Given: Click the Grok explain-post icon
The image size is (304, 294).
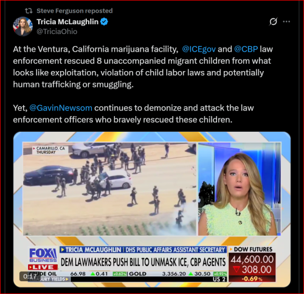Looking at the screenshot, I should 273,21.
